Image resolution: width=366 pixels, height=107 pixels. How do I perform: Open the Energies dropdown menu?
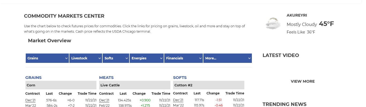pos(147,58)
